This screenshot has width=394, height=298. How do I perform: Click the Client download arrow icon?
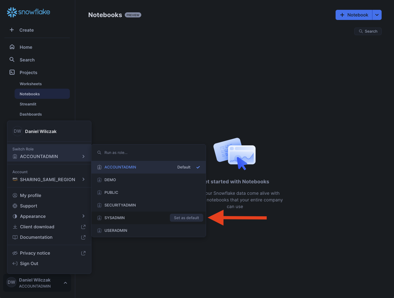pyautogui.click(x=15, y=227)
